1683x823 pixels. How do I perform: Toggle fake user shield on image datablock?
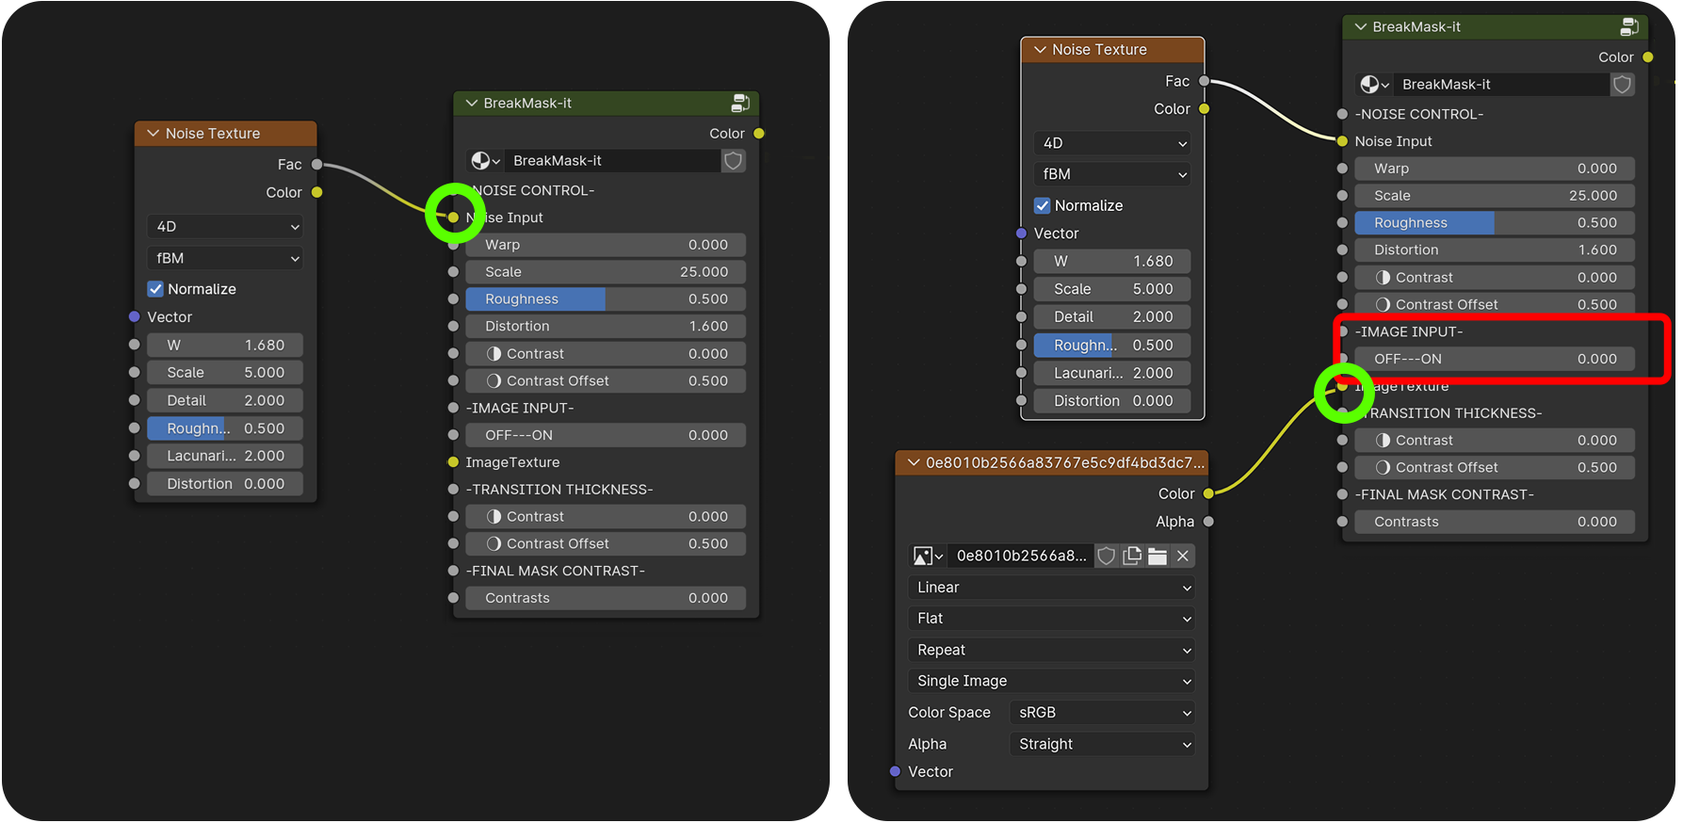[x=1107, y=556]
